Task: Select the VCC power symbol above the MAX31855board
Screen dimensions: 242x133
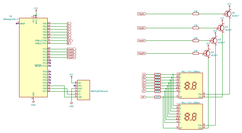Action: pos(71,75)
